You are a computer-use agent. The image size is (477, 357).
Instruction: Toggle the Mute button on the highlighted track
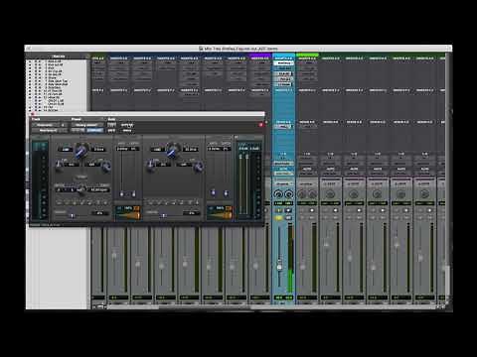pos(288,218)
